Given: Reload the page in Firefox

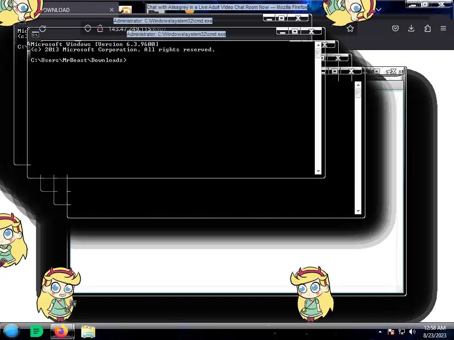Looking at the screenshot, I should click(43, 29).
